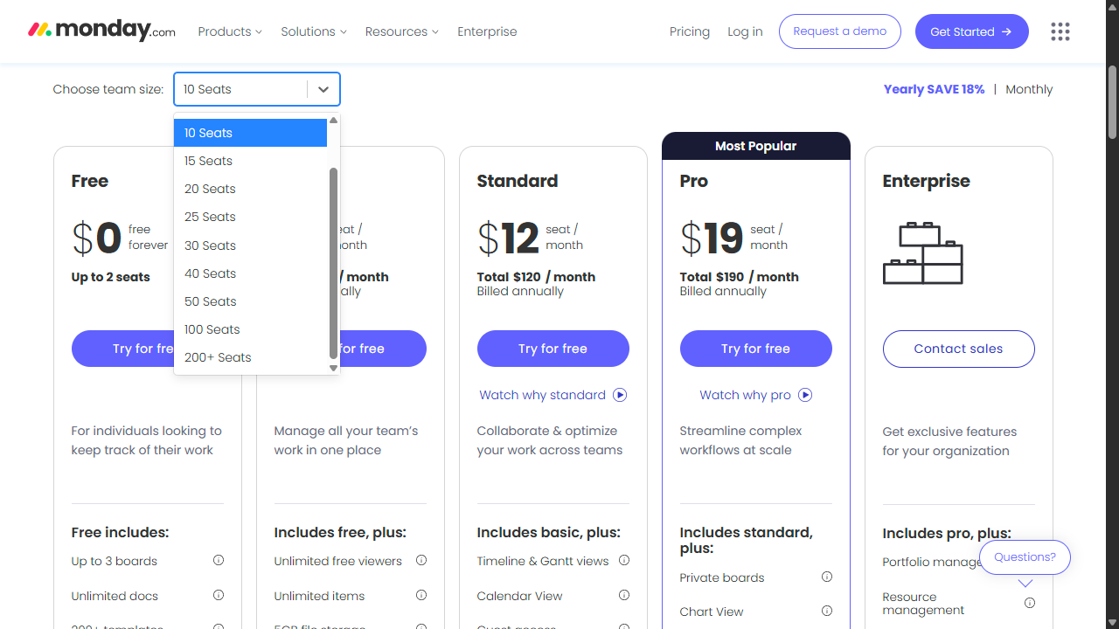This screenshot has height=629, width=1119.
Task: Collapse the team size dropdown chevron
Action: click(x=323, y=89)
